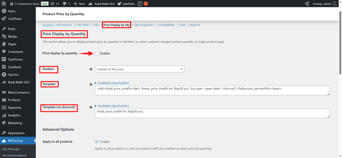This screenshot has height=158, width=342.
Task: Open the comments bubble icon in admin bar
Action: coord(64,4)
